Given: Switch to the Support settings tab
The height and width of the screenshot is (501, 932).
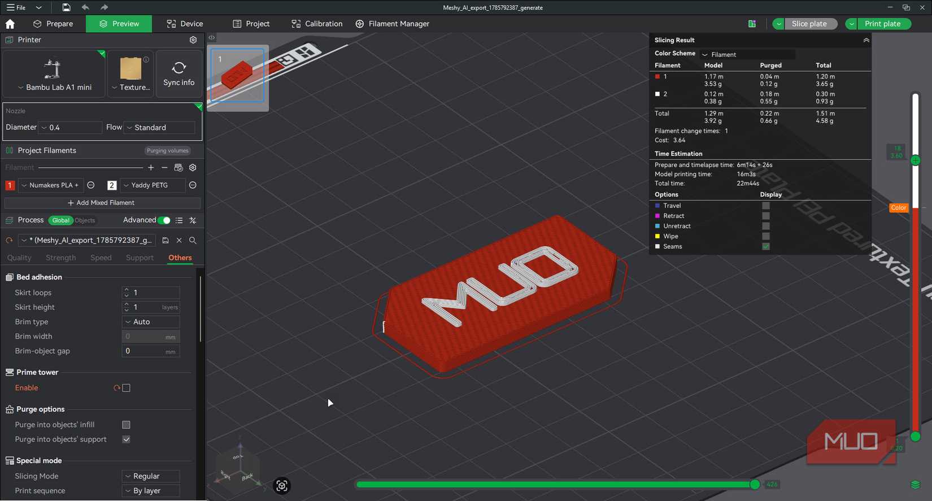Looking at the screenshot, I should point(140,258).
